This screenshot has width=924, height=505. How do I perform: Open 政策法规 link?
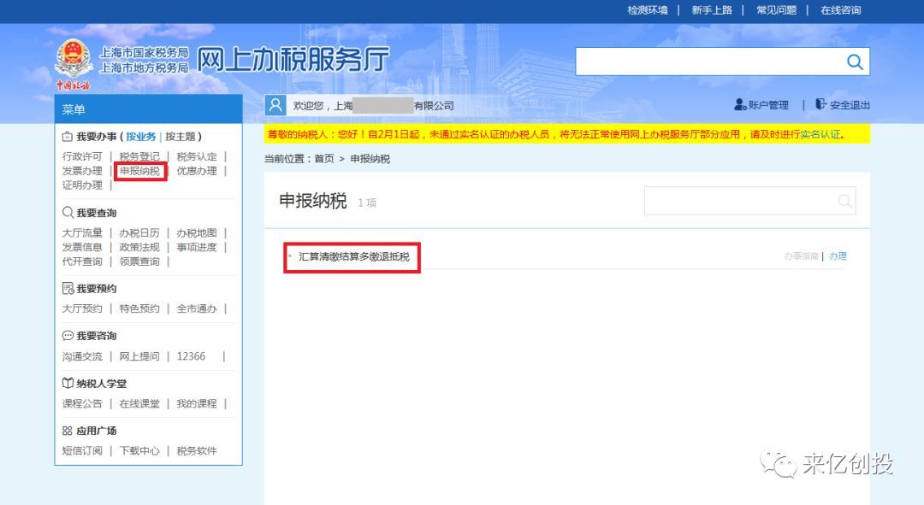[139, 247]
